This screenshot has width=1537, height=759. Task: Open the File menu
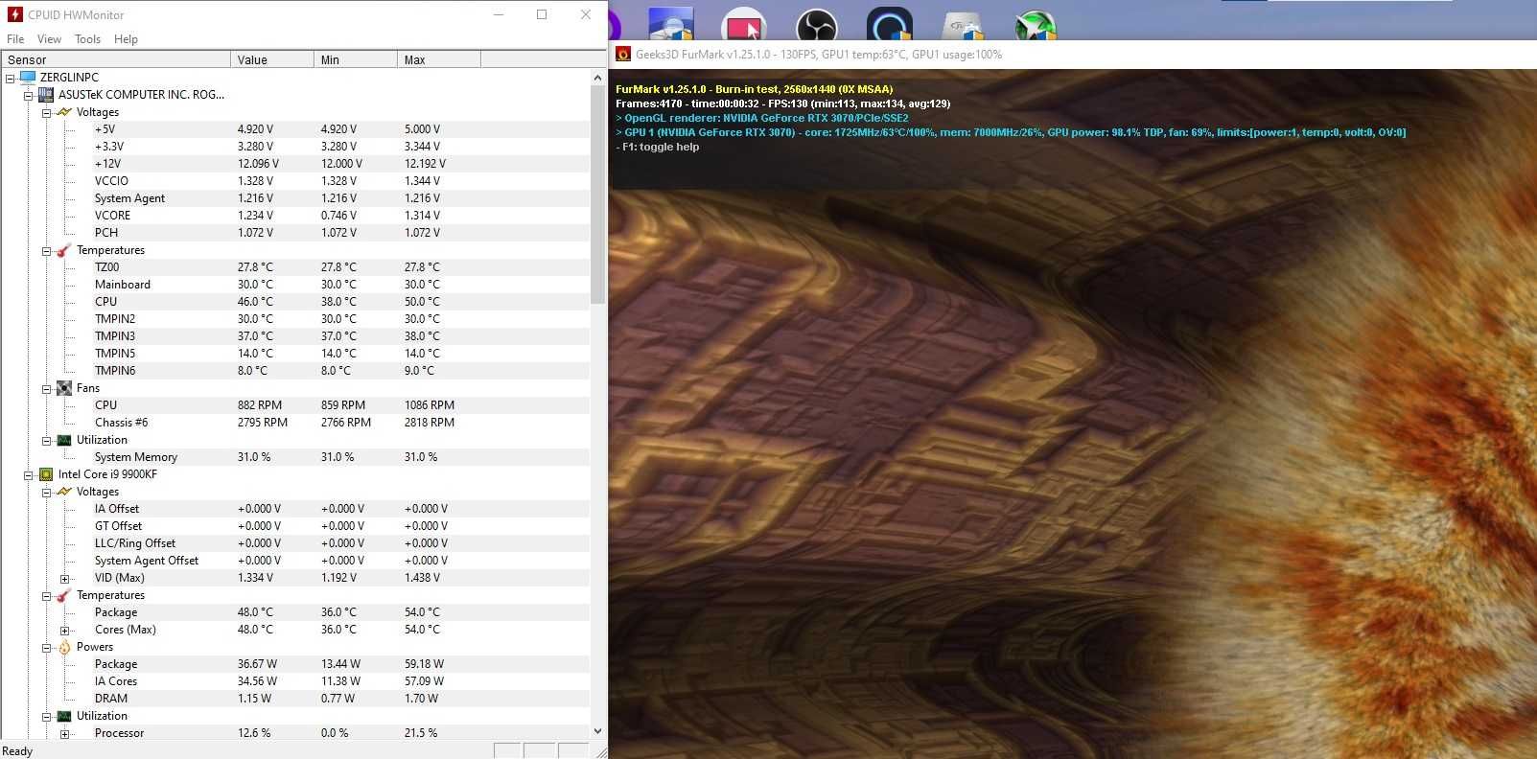click(x=15, y=39)
